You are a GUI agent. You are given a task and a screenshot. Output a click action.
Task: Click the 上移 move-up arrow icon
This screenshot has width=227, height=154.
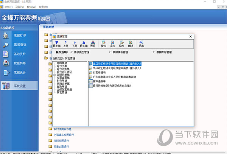point(65,42)
